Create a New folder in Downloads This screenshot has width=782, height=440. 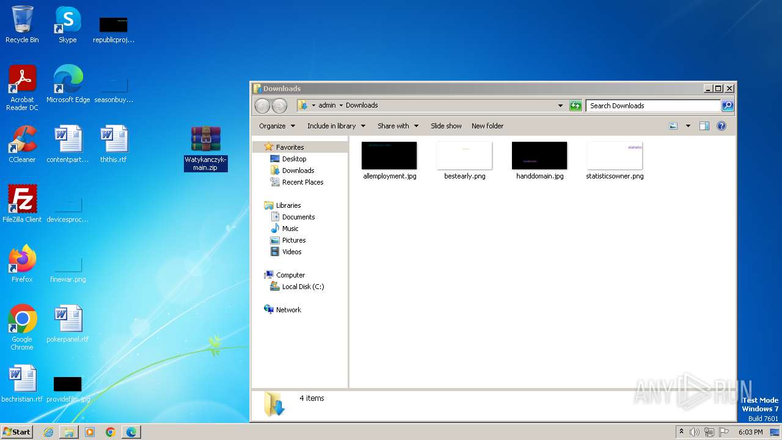click(488, 126)
